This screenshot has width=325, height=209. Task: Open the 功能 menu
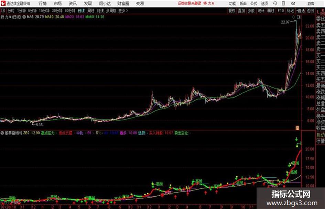click(232, 3)
